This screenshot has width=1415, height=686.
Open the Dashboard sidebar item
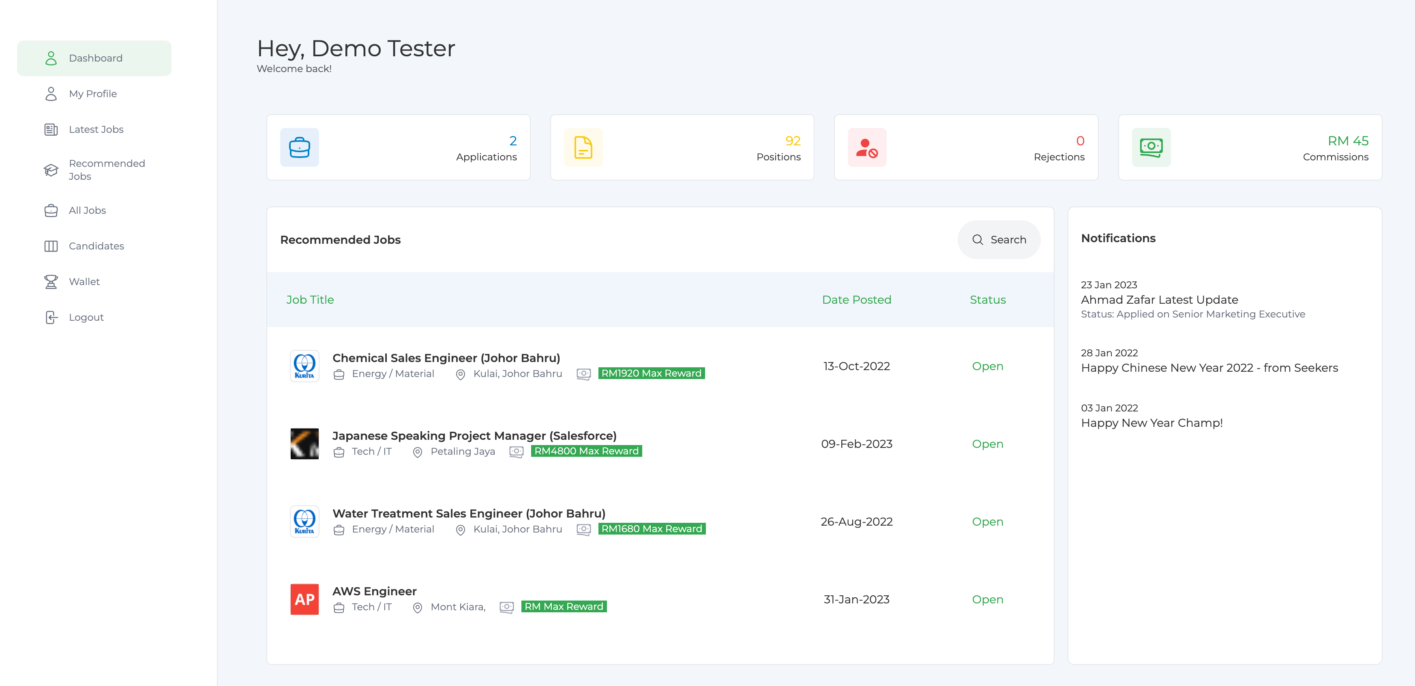tap(95, 58)
